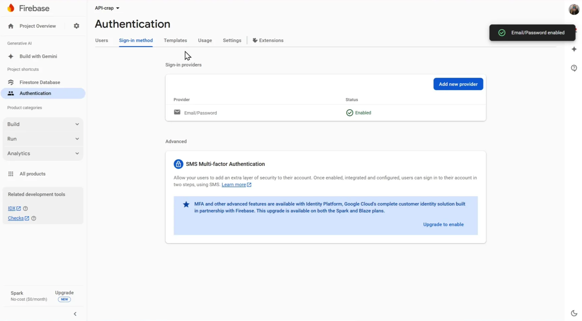Viewport: 582px width, 321px height.
Task: Click the Enabled status text
Action: pos(363,113)
